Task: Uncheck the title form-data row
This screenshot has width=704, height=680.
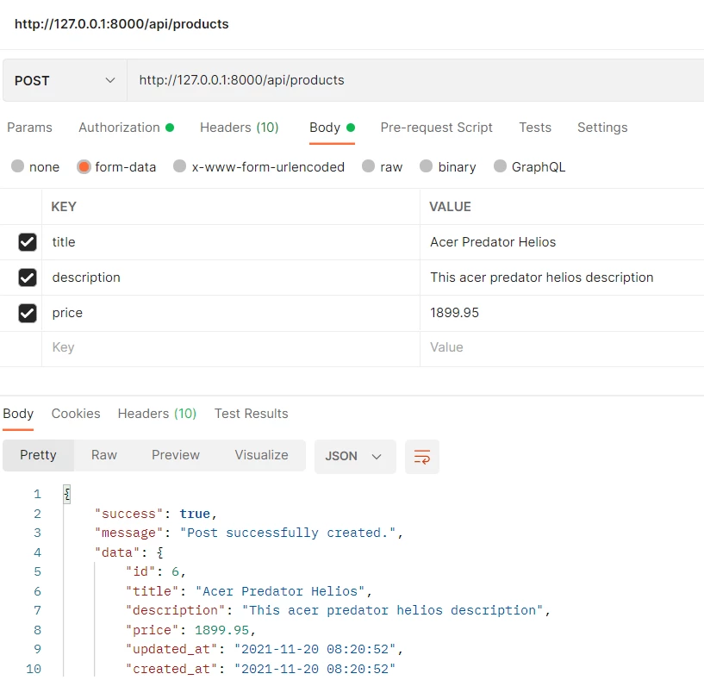Action: coord(24,242)
